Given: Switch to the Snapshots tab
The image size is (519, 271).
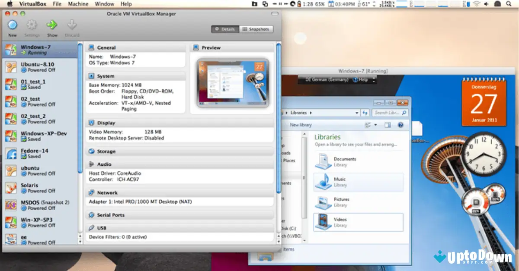Looking at the screenshot, I should point(257,29).
